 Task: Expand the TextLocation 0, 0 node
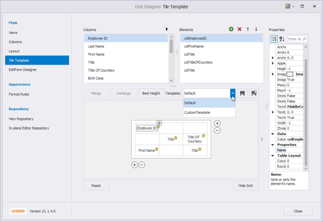coord(273,112)
